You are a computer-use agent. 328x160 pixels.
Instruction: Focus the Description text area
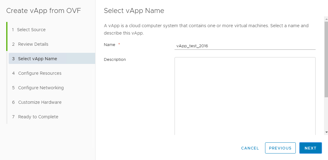click(245, 96)
